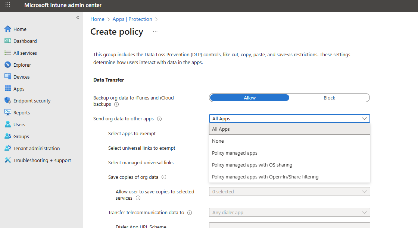
Task: Set iTunes and iCloud backup to Block
Action: [330, 98]
